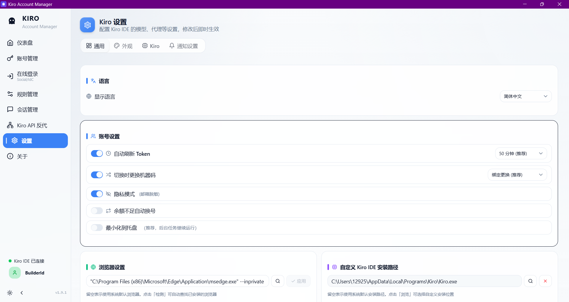Open Kiro API 反代 page
This screenshot has width=569, height=302.
(x=35, y=125)
